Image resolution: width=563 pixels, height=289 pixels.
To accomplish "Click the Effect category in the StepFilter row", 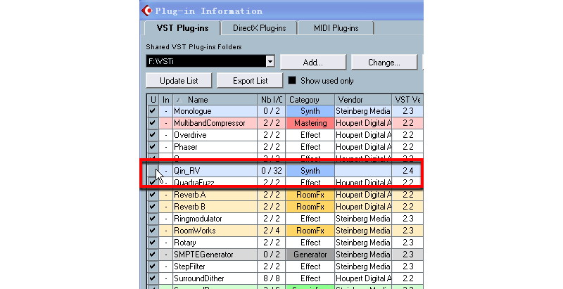I will coord(310,266).
